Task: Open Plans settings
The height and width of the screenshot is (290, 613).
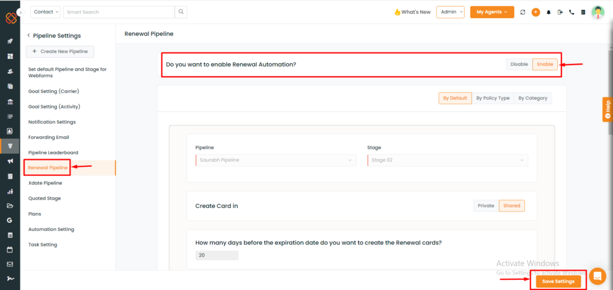Action: click(34, 214)
